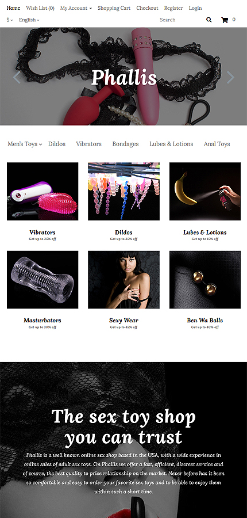Advance to next banner slide
Image resolution: width=247 pixels, height=518 pixels.
pos(230,77)
